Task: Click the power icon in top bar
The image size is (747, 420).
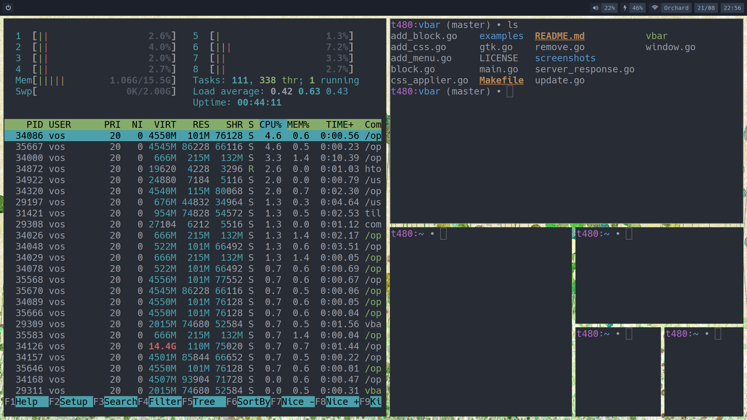Action: coord(8,8)
